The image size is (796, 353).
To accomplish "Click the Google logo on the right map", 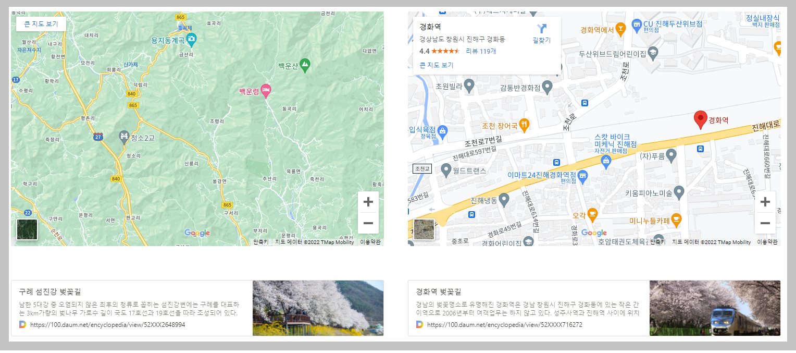I will [x=594, y=233].
